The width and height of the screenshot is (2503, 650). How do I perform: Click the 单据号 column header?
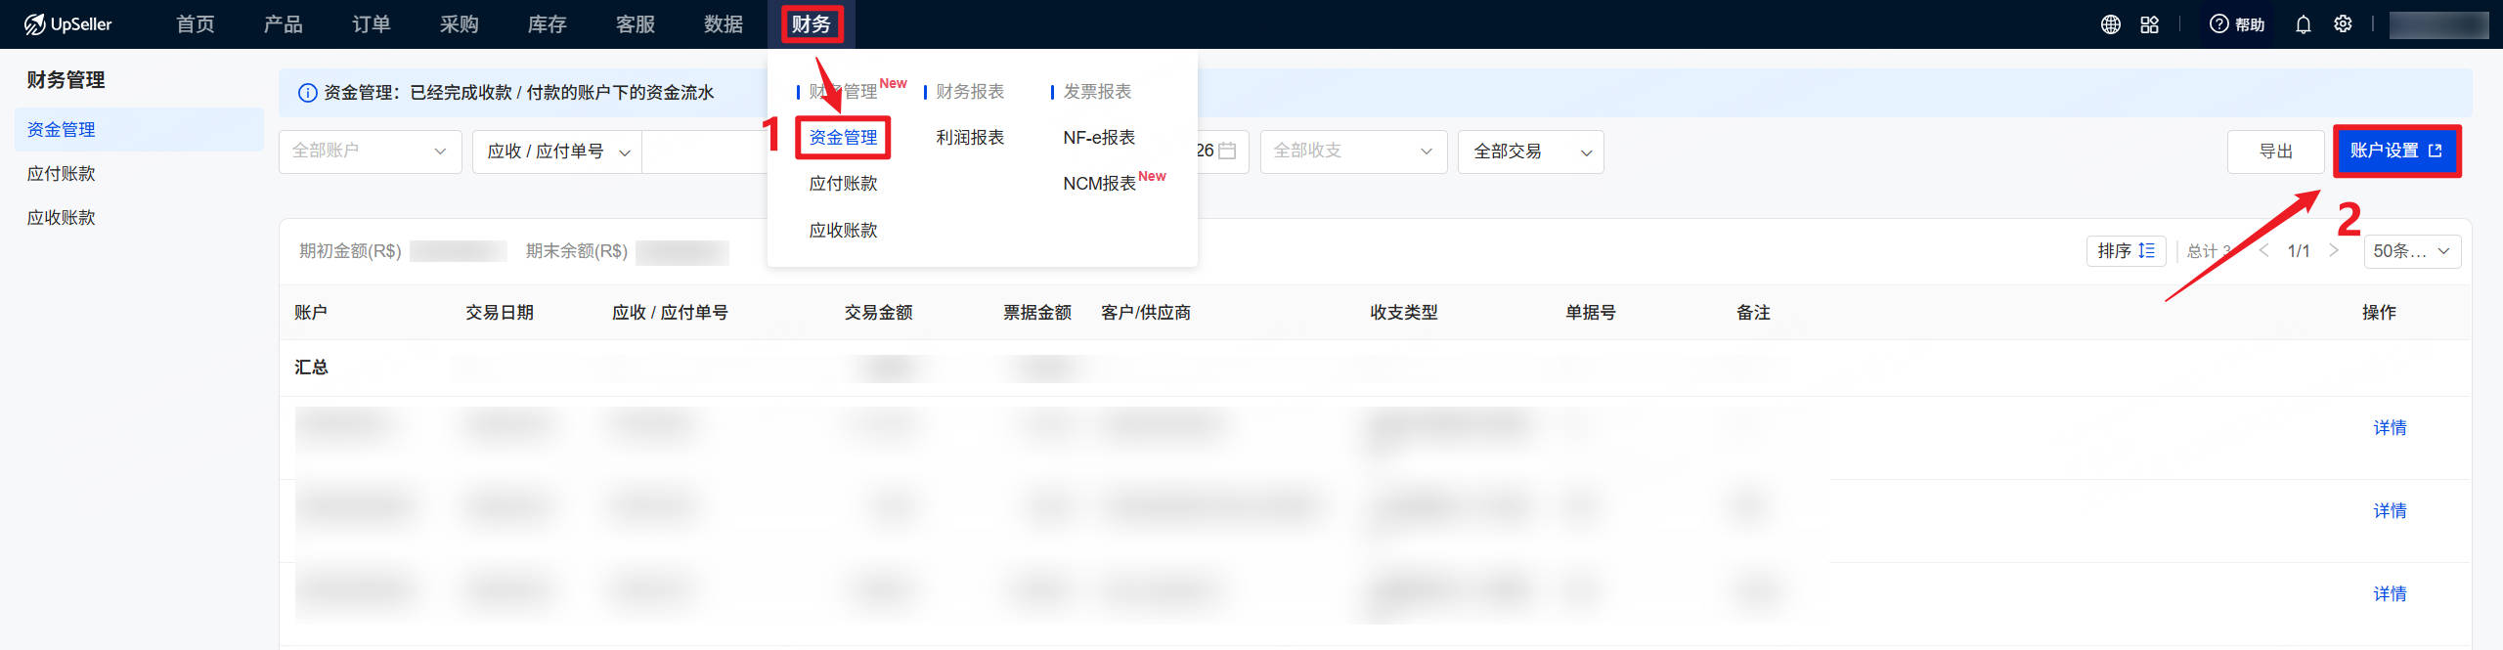tap(1591, 313)
